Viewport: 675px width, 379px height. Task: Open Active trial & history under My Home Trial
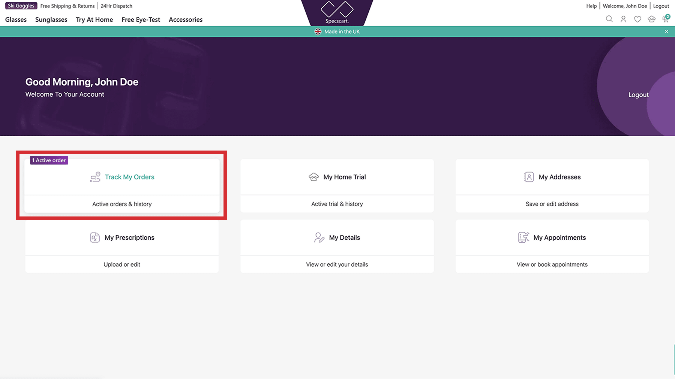(337, 204)
